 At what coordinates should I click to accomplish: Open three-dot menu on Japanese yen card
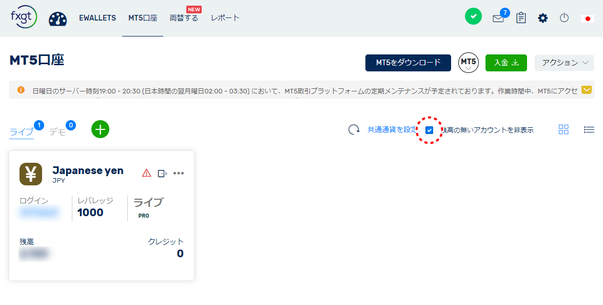point(179,173)
